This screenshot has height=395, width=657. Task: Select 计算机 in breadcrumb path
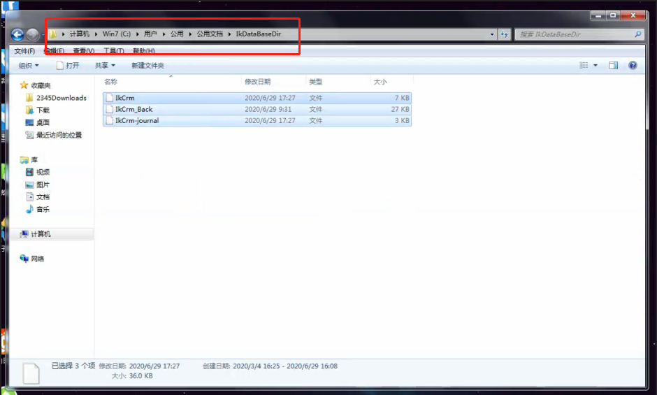pyautogui.click(x=79, y=34)
